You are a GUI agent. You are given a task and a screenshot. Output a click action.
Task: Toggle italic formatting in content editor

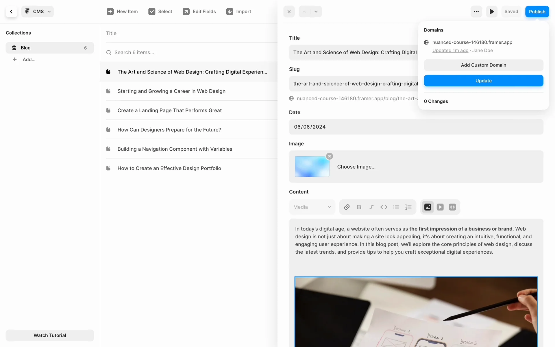(371, 207)
